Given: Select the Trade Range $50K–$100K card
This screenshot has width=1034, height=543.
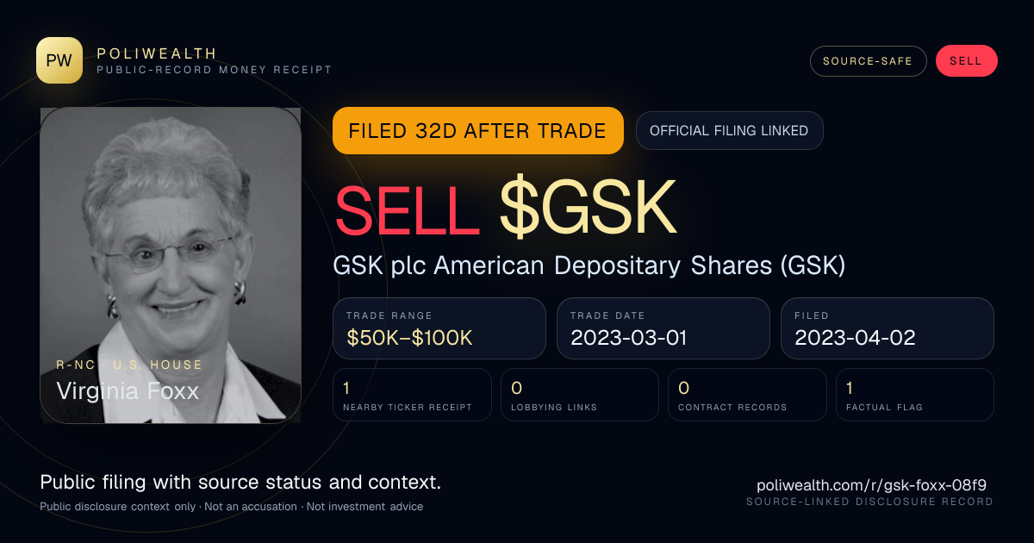Looking at the screenshot, I should [439, 328].
